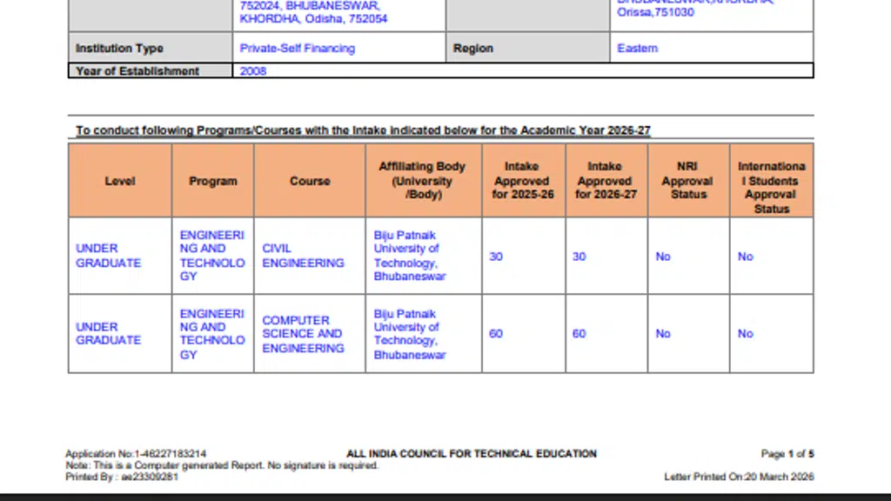Screen dimensions: 891x501
Task: Click the 'Level' column header
Action: tap(120, 181)
